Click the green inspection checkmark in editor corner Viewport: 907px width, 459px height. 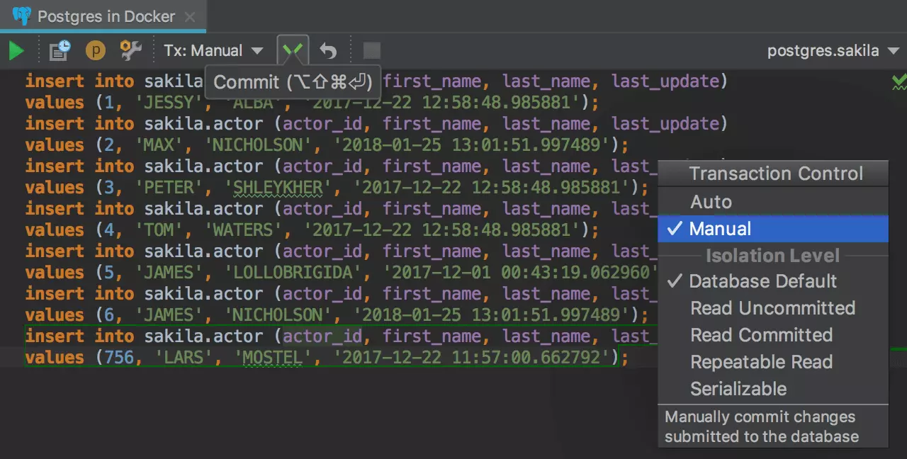[x=898, y=82]
